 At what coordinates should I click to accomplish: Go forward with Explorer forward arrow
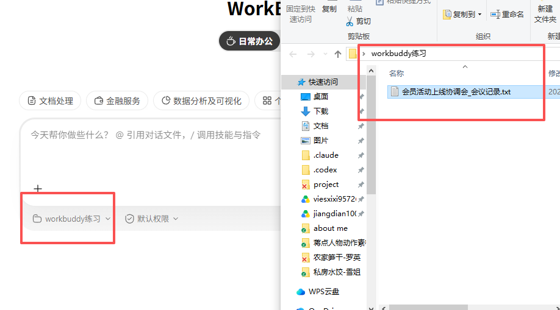pos(311,54)
